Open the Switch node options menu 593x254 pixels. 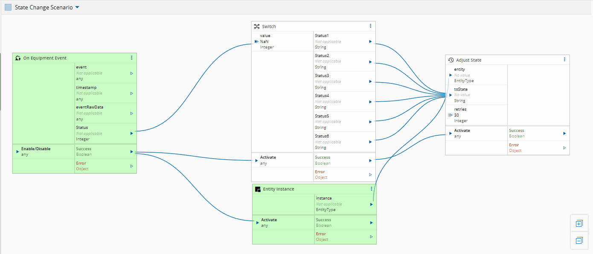[370, 26]
